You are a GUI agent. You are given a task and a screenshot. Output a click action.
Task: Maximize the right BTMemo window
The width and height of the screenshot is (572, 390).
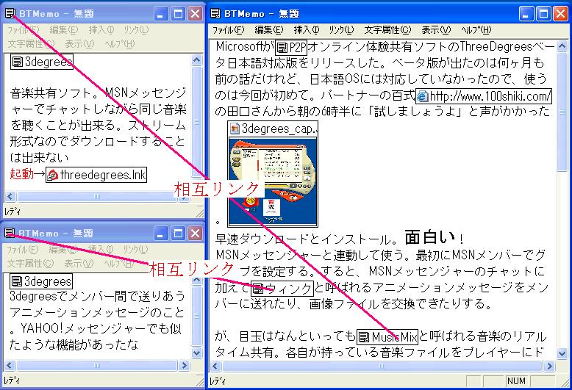point(543,14)
